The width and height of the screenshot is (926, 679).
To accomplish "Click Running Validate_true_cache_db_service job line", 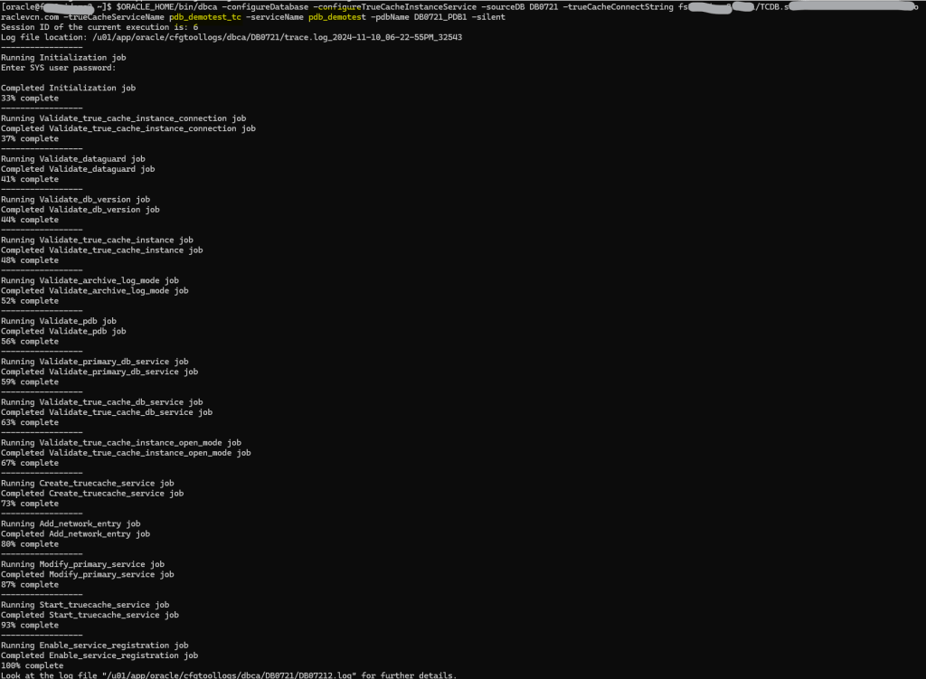I will [x=102, y=402].
